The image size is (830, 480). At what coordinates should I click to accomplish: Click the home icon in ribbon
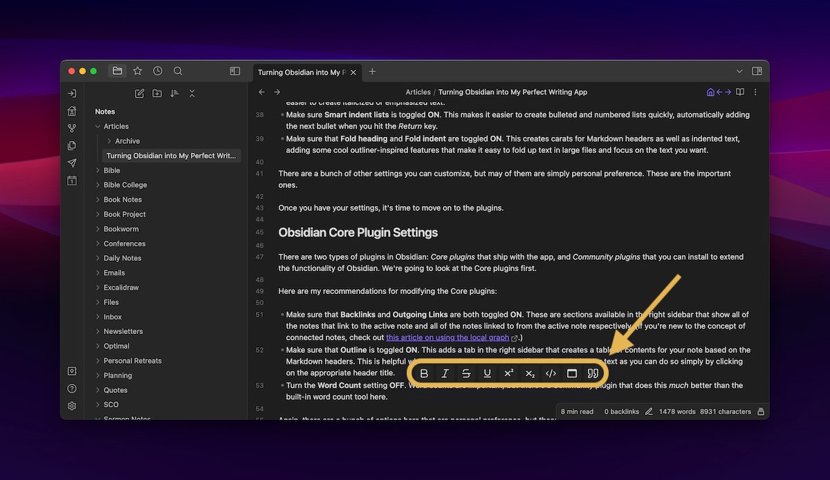click(72, 111)
